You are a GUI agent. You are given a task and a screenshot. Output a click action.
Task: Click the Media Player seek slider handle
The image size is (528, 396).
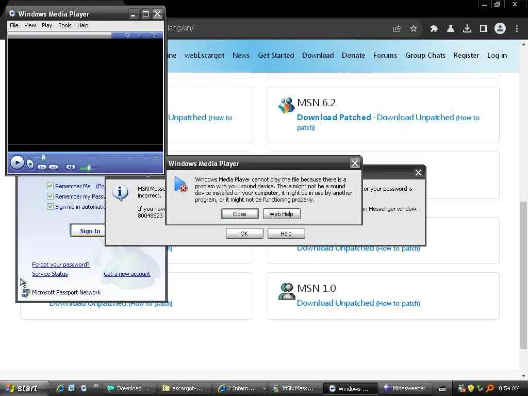pyautogui.click(x=43, y=157)
